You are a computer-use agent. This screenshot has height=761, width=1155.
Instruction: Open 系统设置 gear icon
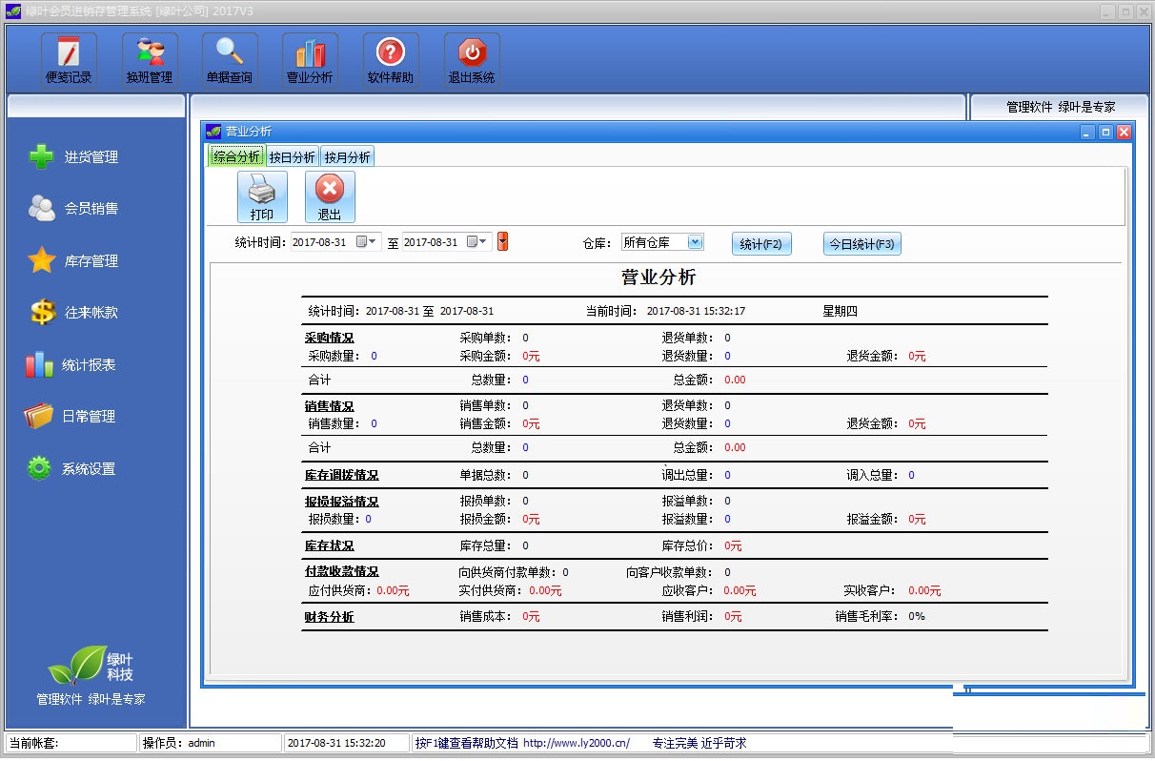(39, 468)
